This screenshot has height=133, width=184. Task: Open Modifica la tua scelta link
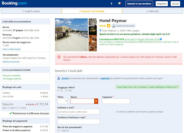(11, 61)
